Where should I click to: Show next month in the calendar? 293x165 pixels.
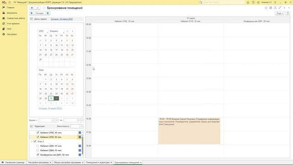[72, 31]
